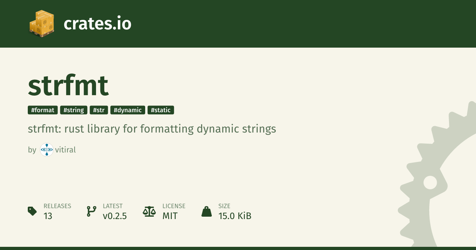Screen dimensions: 476x250
Task: Click the releases tag icon
Action: tap(32, 211)
